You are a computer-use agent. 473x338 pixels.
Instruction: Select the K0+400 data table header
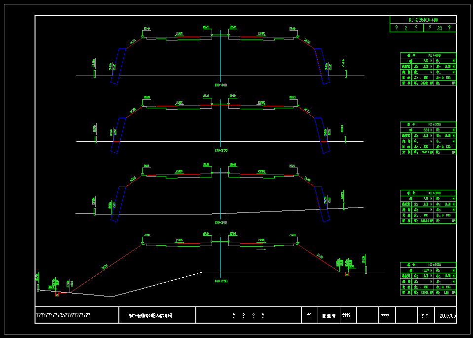click(428, 55)
